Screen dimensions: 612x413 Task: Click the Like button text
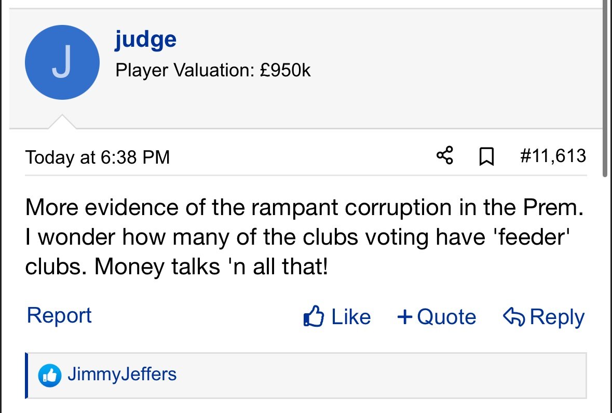point(351,316)
